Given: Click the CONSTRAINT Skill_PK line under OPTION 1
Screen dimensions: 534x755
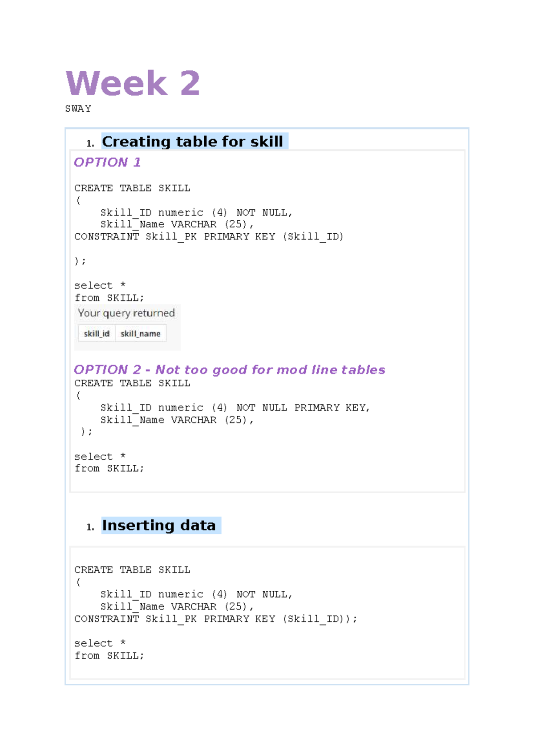Looking at the screenshot, I should coord(209,236).
